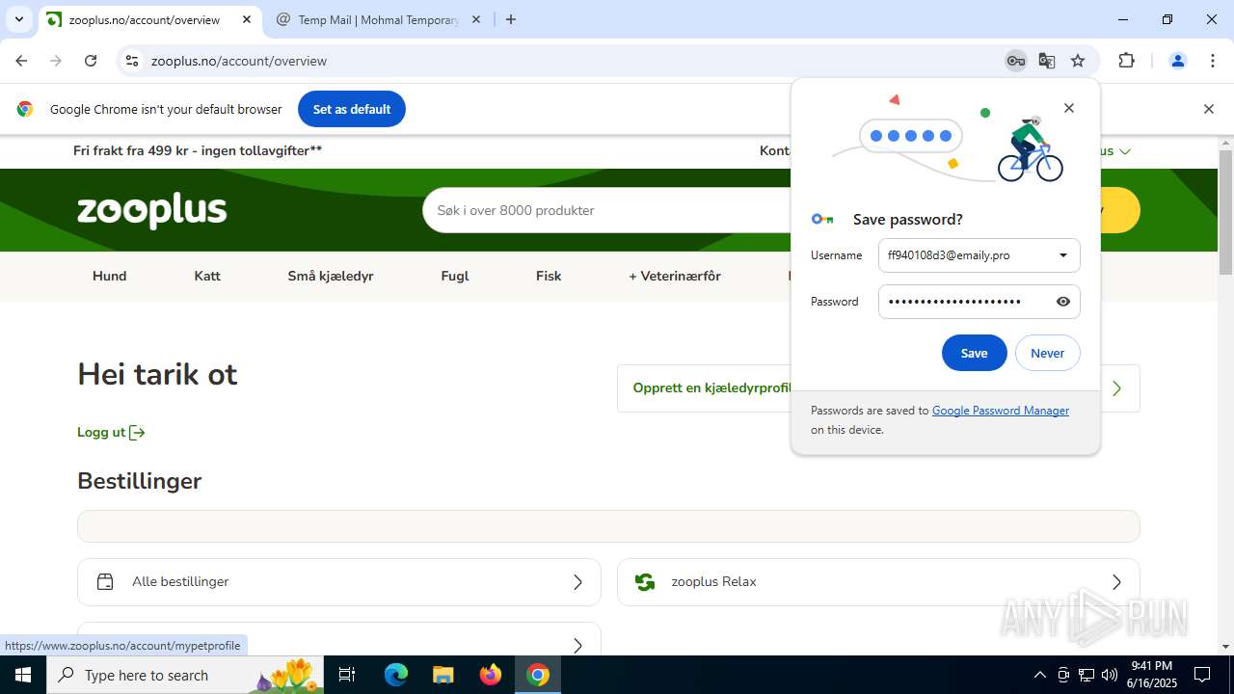Close the Temp Mail tab
This screenshot has width=1234, height=694.
point(476,19)
